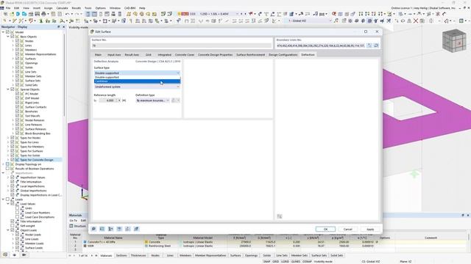Open the Undeformed system dropdown

137,87
